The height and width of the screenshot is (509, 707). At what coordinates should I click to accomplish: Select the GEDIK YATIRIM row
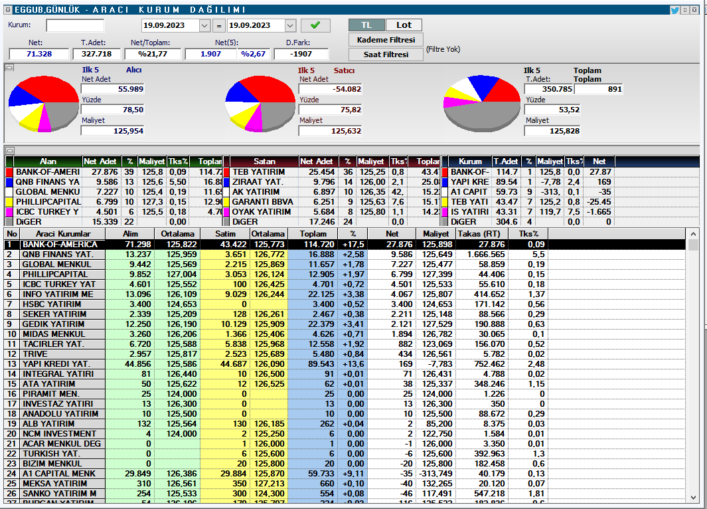pyautogui.click(x=345, y=324)
